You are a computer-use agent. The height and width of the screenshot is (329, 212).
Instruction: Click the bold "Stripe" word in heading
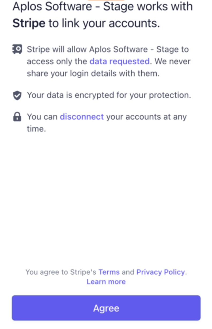pos(29,23)
